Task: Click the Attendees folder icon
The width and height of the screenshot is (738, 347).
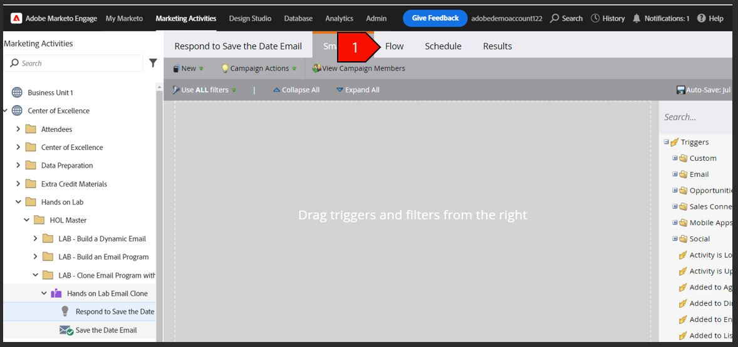Action: (x=31, y=129)
